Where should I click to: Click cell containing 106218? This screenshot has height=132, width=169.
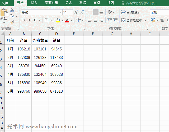coord(24,49)
